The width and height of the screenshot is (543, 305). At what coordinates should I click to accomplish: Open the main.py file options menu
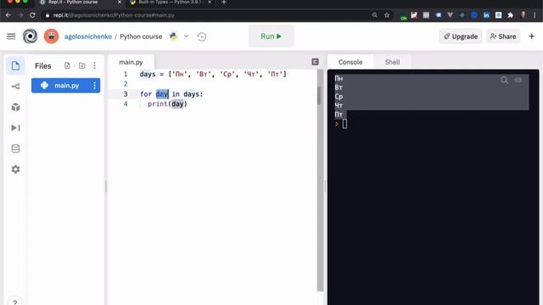click(x=94, y=86)
